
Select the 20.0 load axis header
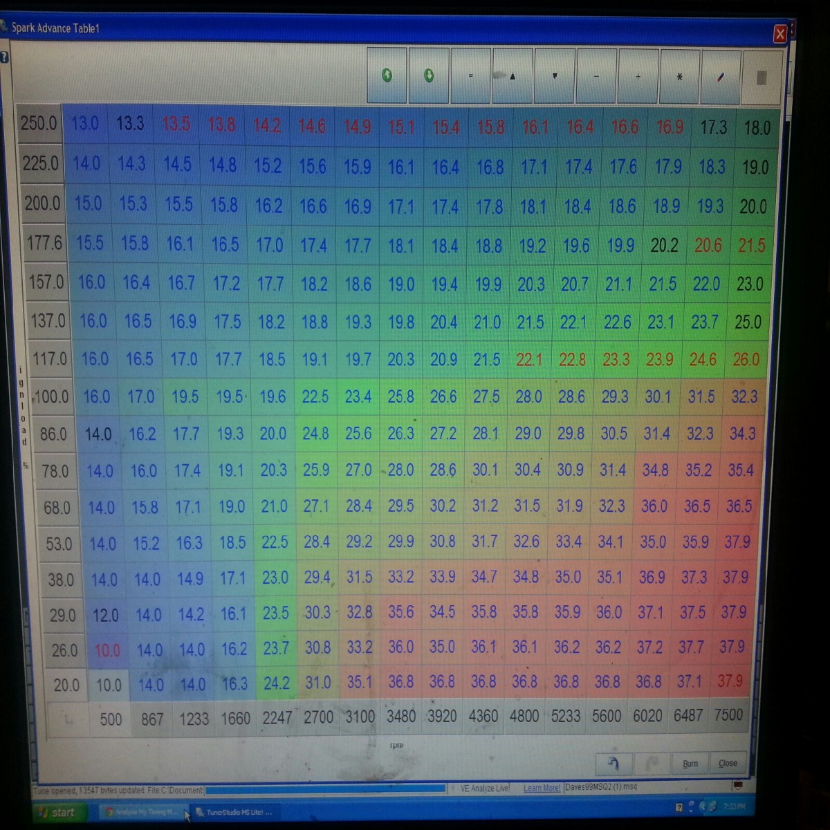click(x=66, y=685)
